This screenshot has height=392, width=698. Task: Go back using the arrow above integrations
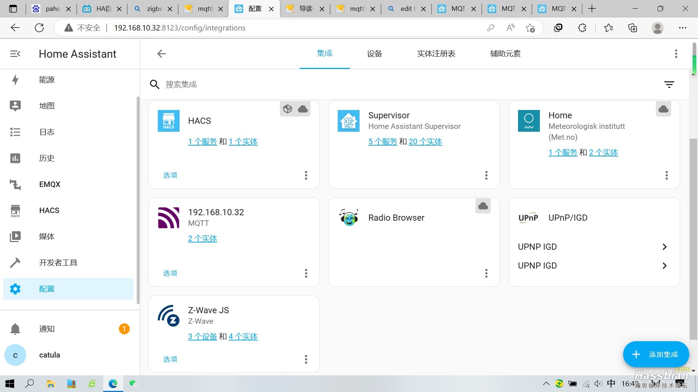[161, 54]
